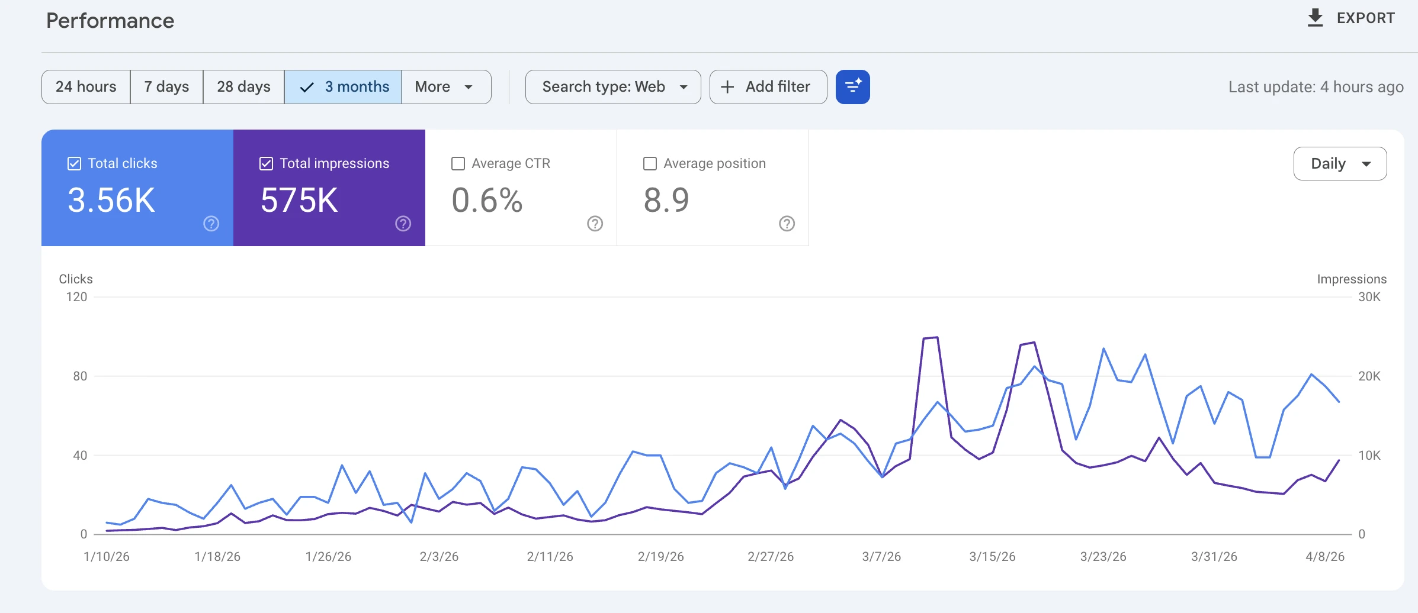Image resolution: width=1418 pixels, height=613 pixels.
Task: Open the Daily granularity dropdown
Action: tap(1340, 163)
